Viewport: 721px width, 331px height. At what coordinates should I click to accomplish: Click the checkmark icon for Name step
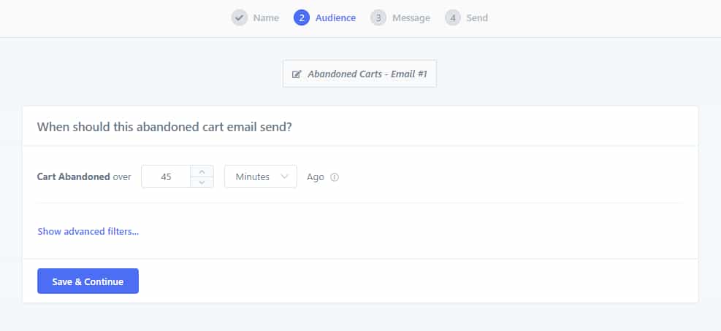239,18
